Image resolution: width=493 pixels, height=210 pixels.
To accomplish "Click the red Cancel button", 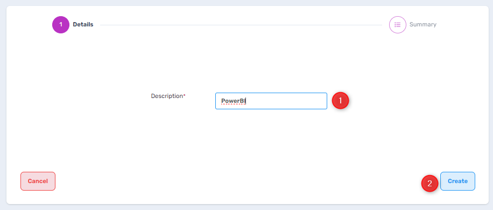I will click(38, 181).
